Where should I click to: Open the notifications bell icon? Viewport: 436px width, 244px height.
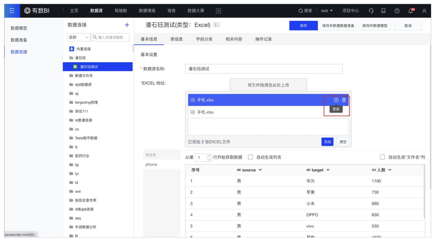pos(411,10)
